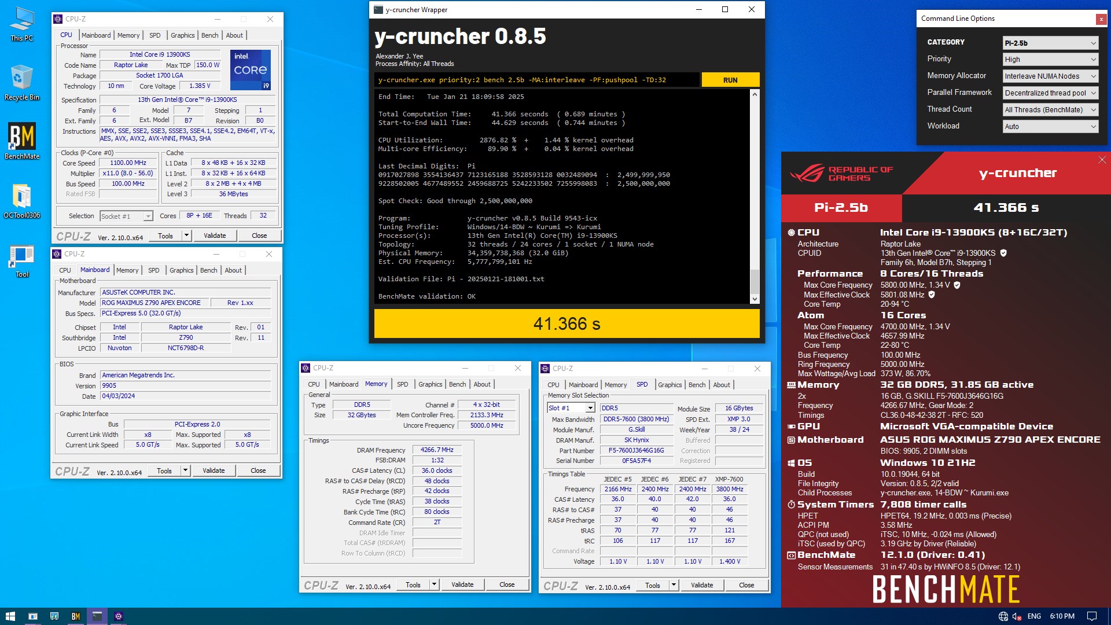Expand Tools arrow in Memory window
The height and width of the screenshot is (625, 1111).
(x=434, y=584)
